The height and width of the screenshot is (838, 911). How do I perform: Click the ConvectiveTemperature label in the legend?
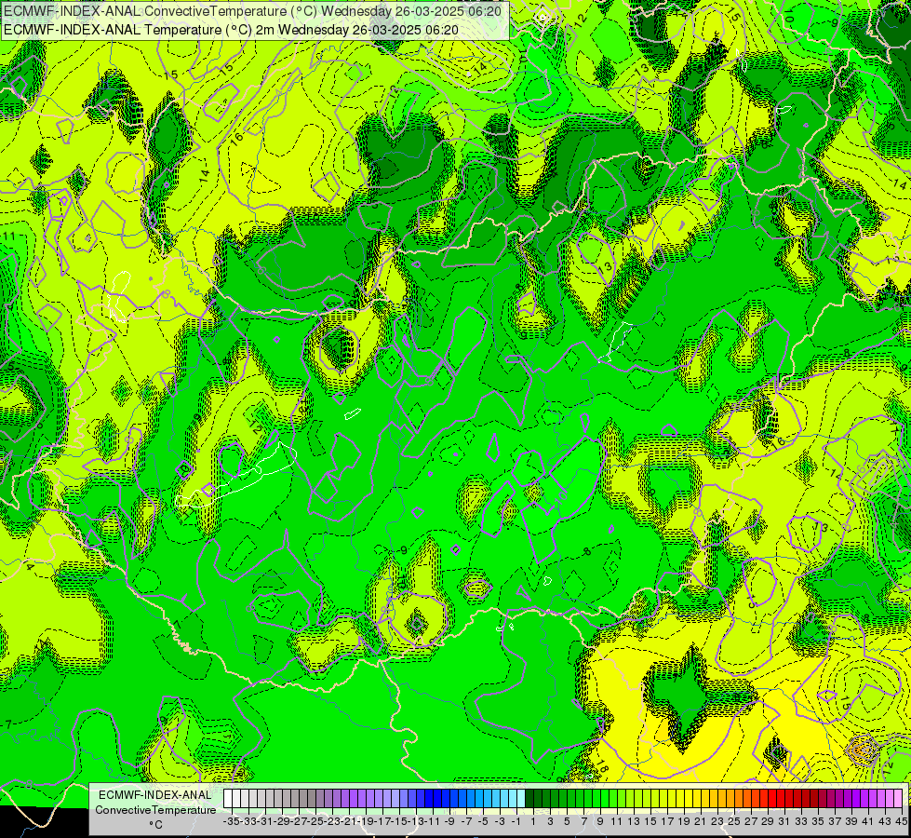tap(155, 809)
